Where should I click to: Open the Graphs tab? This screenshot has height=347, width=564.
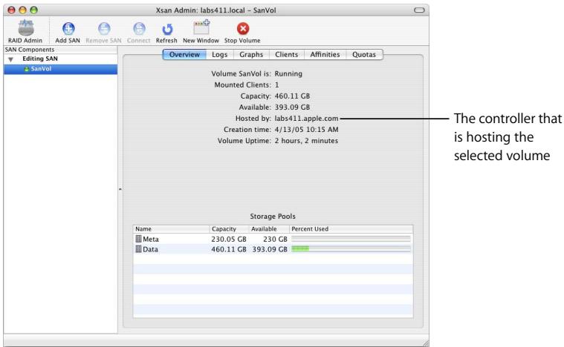pyautogui.click(x=251, y=55)
